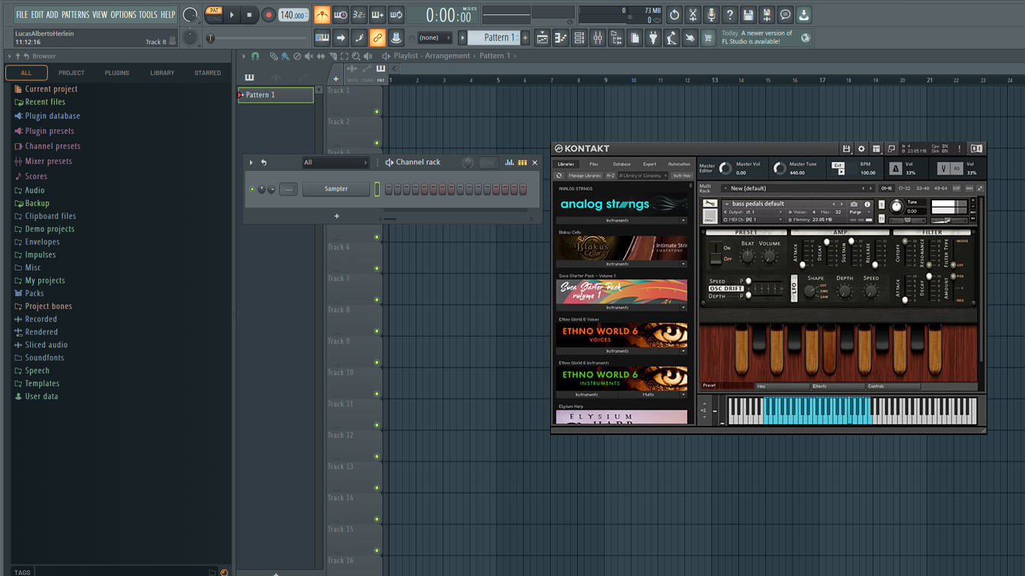This screenshot has width=1025, height=576.
Task: Enable typing keyboard to piano keyboard
Action: (322, 37)
